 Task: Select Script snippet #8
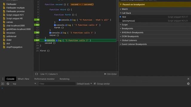(14, 18)
